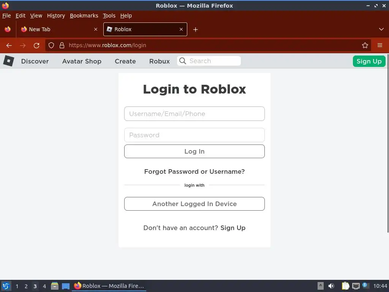
Task: Open the file manager icon in taskbar
Action: point(55,286)
